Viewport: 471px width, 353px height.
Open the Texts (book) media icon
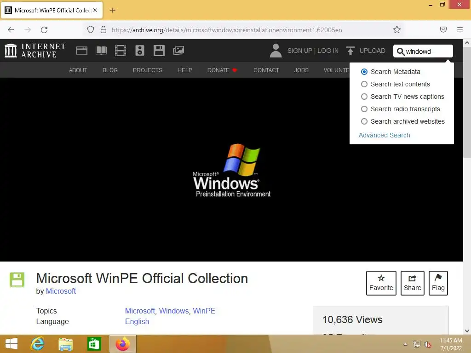[x=101, y=51]
